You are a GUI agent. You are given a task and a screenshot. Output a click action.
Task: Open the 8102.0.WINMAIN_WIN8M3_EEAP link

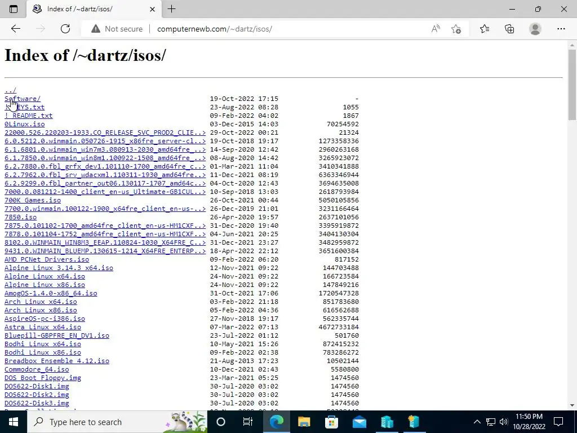click(105, 242)
